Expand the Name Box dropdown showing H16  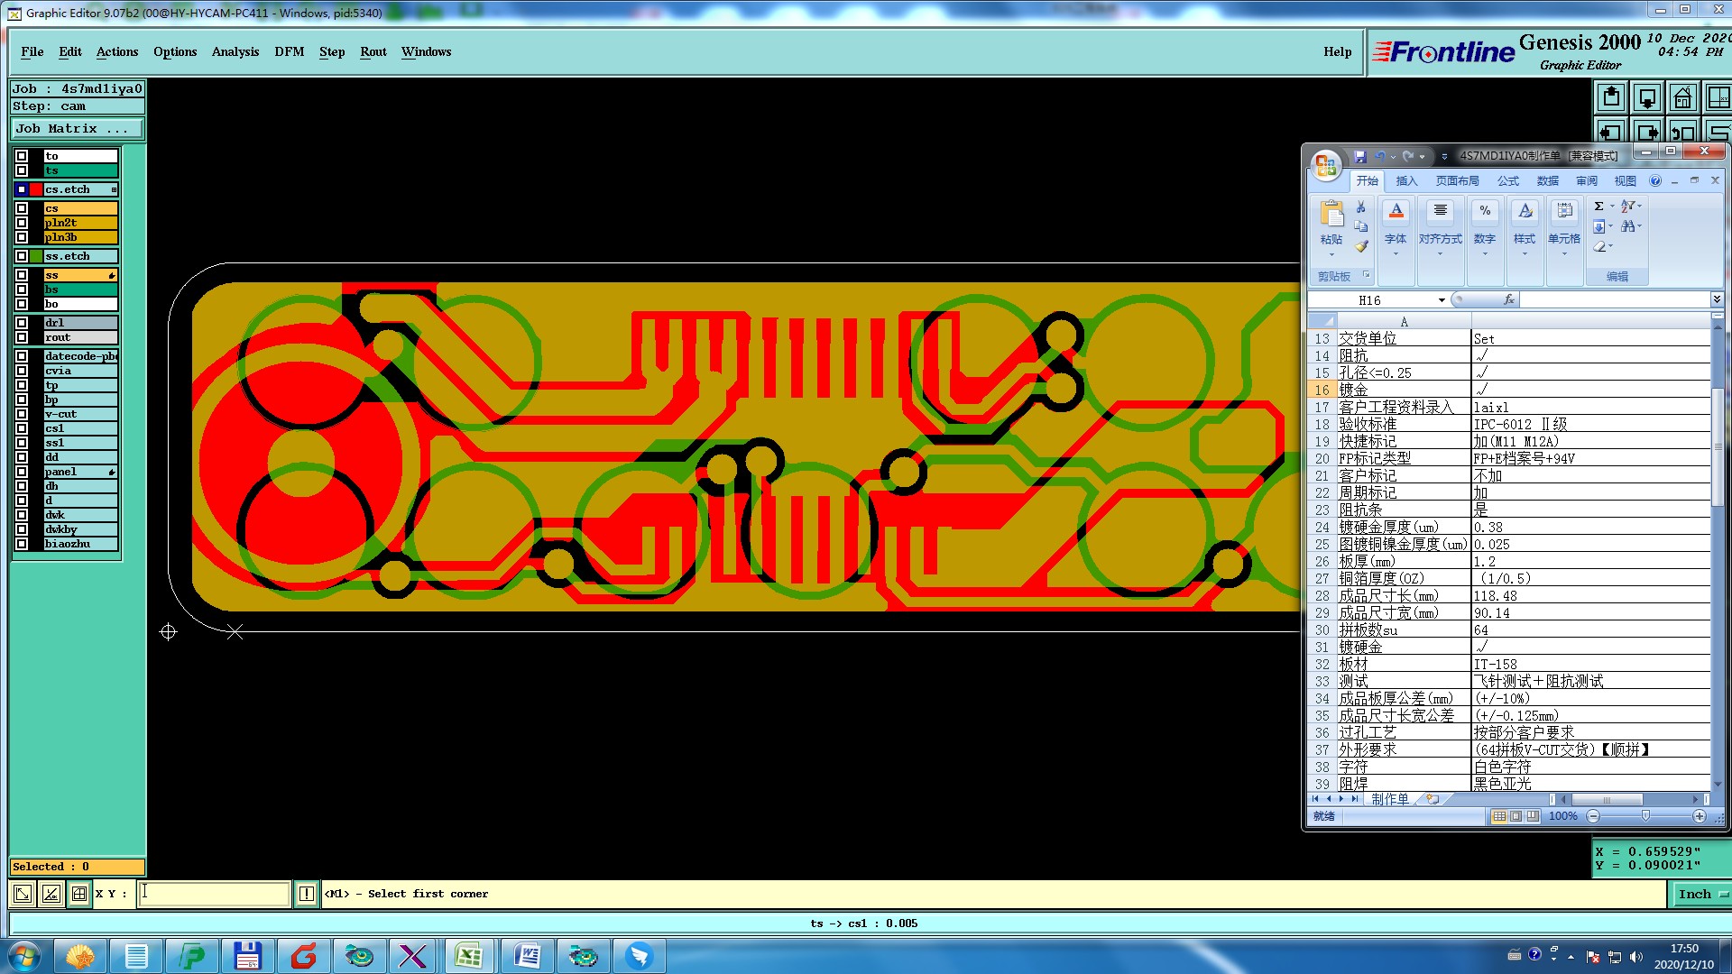(x=1442, y=300)
